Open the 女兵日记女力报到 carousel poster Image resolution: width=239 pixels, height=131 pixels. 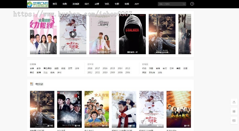tap(43, 34)
